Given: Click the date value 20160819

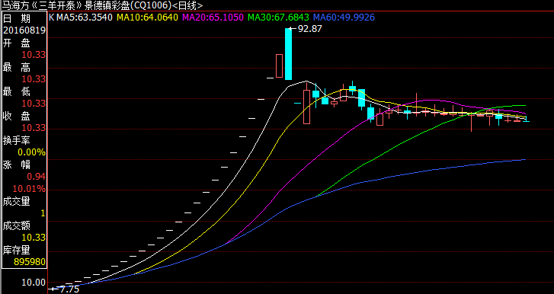Looking at the screenshot, I should coord(24,30).
